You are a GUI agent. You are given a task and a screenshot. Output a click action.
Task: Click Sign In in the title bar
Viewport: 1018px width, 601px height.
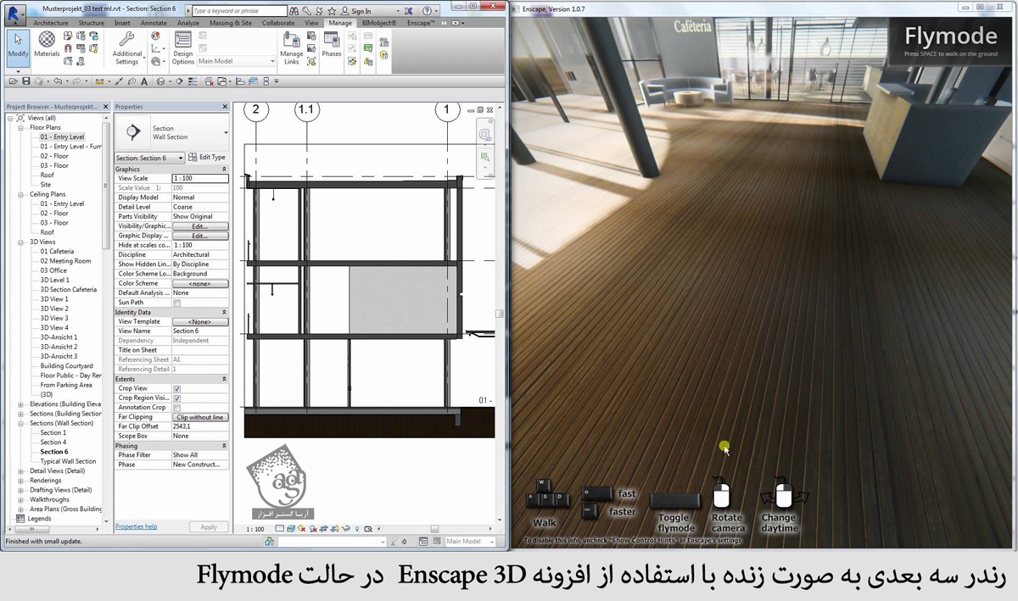tap(361, 11)
